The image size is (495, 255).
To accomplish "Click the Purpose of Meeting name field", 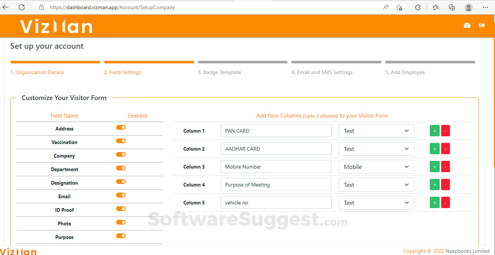I will [x=276, y=185].
